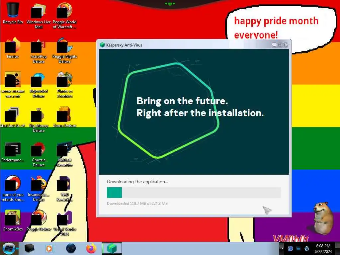Select the Zuma Deluxe desktop icon
340x255 pixels.
(65, 117)
